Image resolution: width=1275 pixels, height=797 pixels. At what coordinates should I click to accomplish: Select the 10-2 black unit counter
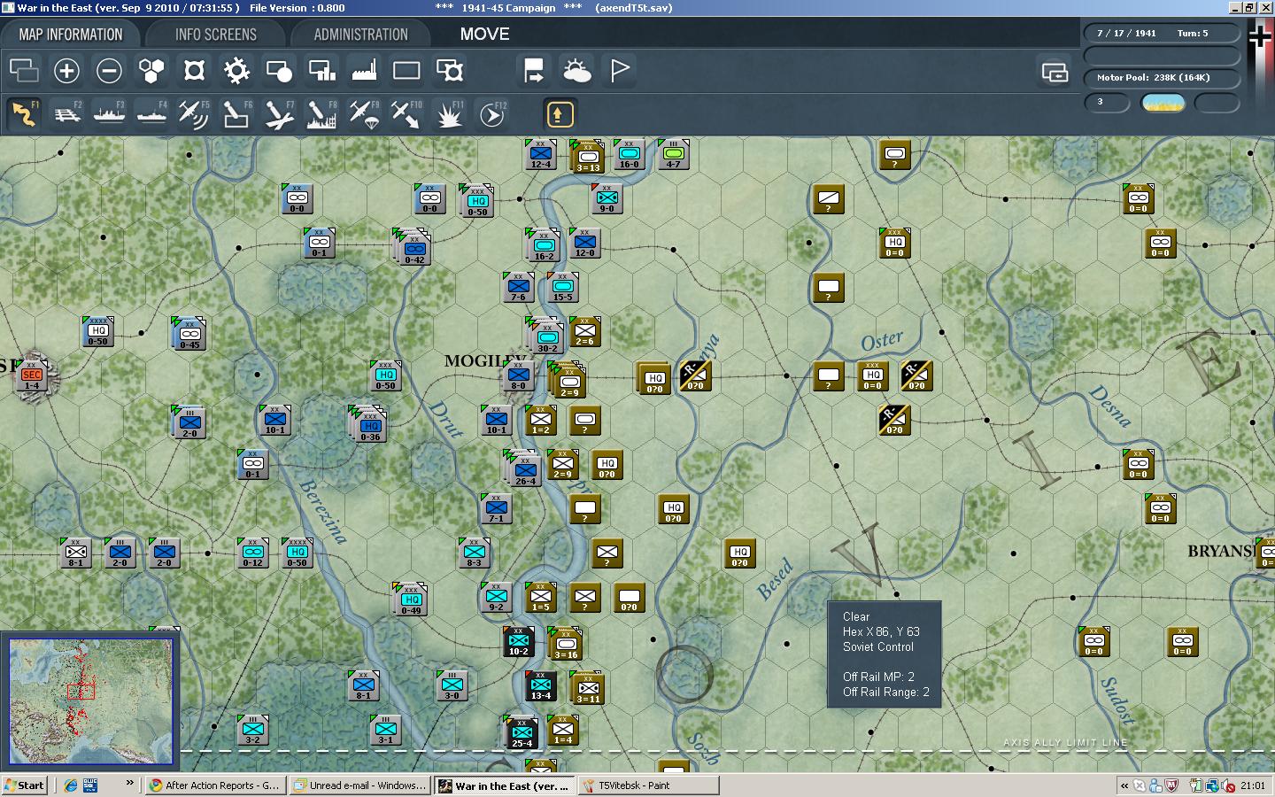point(519,641)
